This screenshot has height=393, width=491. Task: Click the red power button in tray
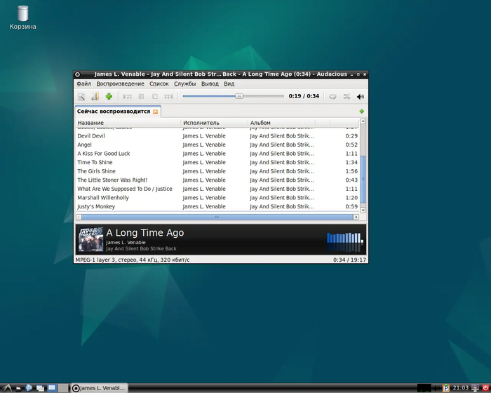[485, 388]
